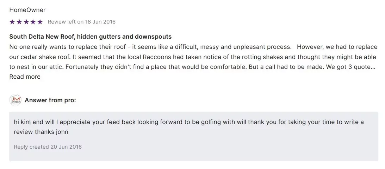Click the truncated ellipsis after 3 quote
Image resolution: width=385 pixels, height=169 pixels.
373,67
